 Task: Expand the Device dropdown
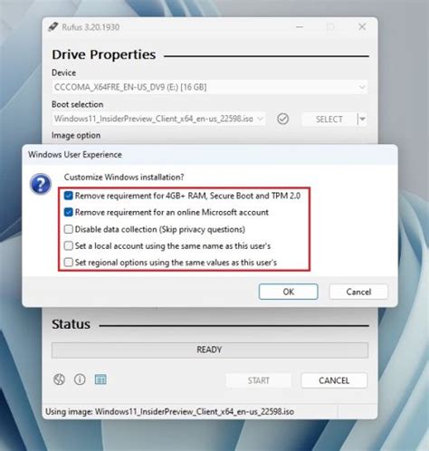(210, 87)
